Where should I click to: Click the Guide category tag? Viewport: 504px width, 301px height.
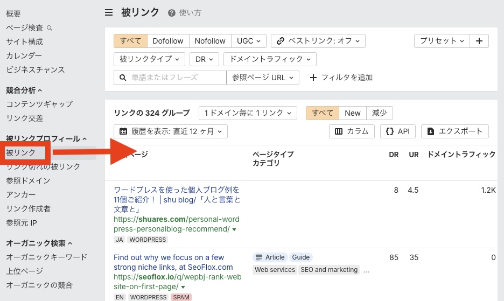click(x=301, y=257)
